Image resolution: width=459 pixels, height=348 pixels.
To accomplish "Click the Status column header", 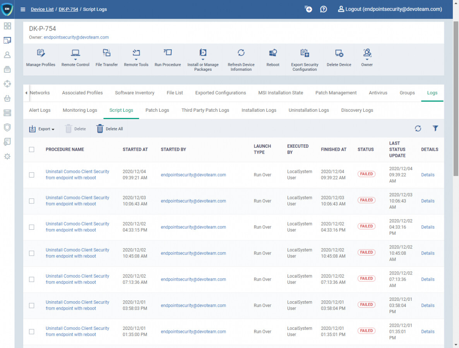I will pyautogui.click(x=366, y=149).
